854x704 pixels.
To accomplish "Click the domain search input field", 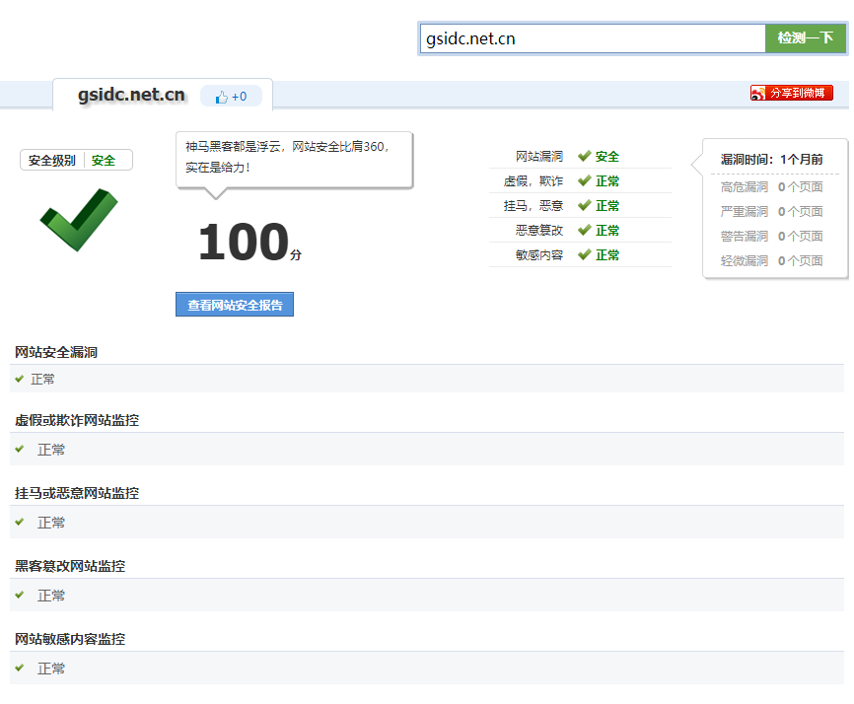I will (x=592, y=38).
